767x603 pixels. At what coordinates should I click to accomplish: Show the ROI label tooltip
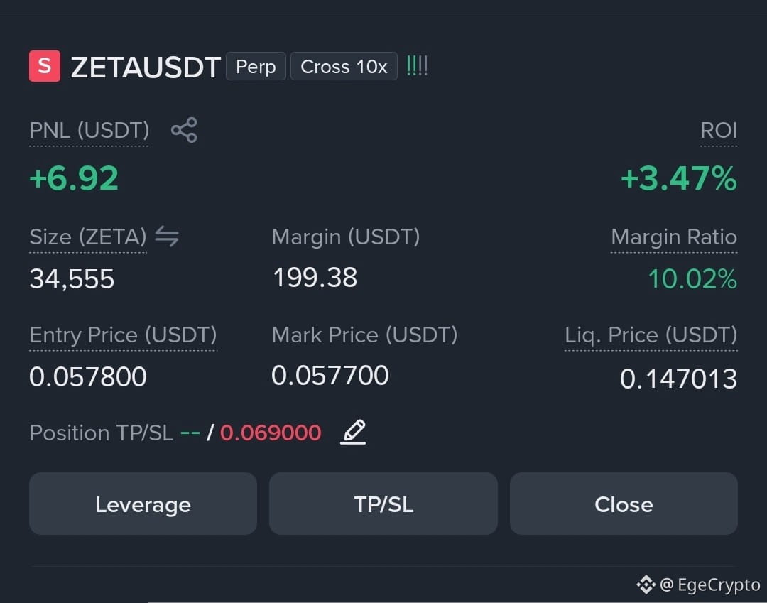(x=719, y=131)
